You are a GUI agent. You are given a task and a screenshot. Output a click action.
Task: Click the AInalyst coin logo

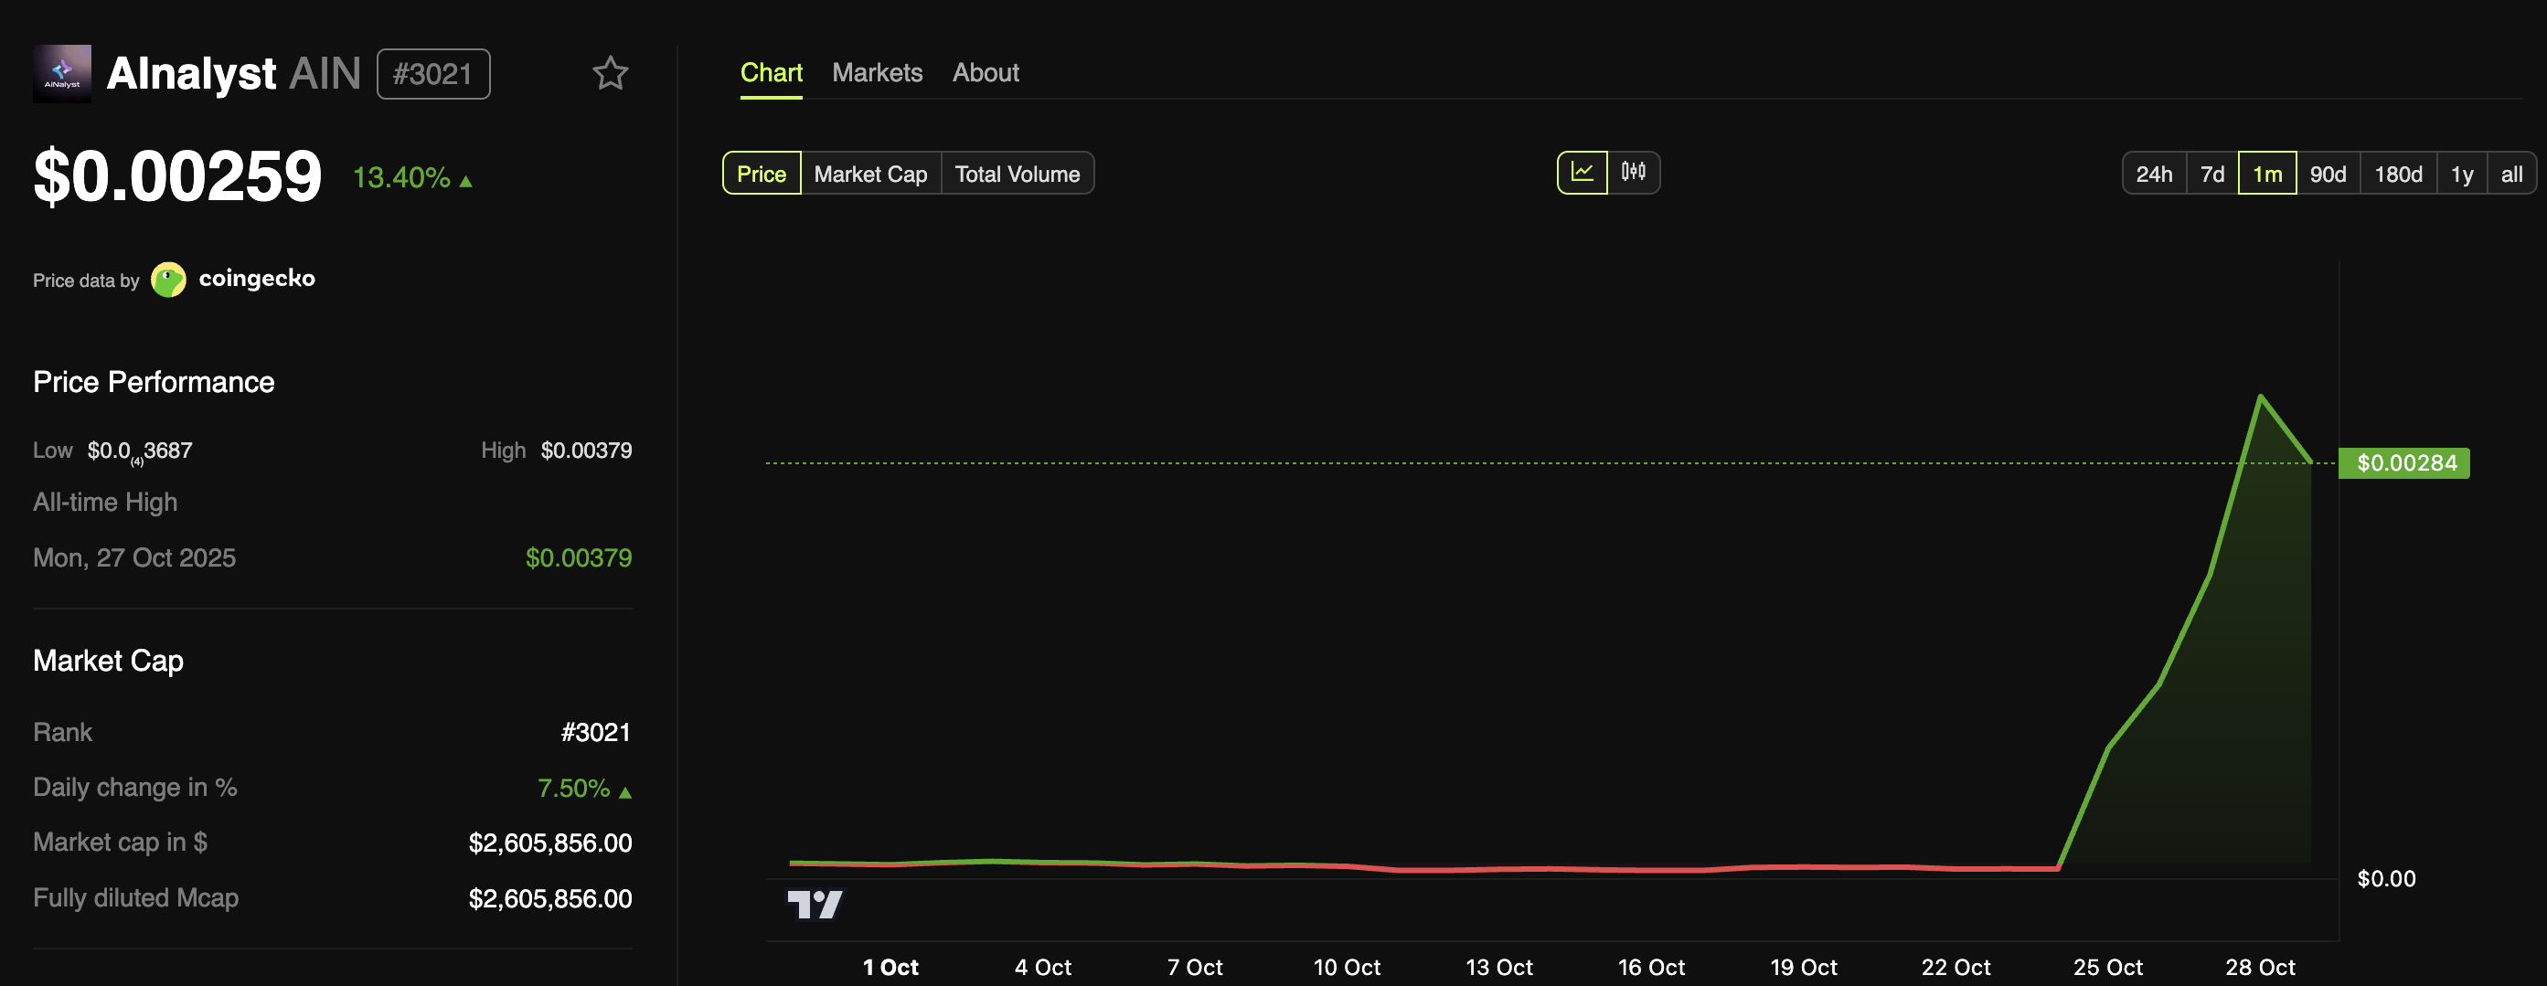(62, 72)
